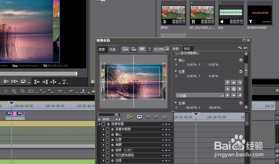Open the 19.34% zoom dropdown

[167, 49]
